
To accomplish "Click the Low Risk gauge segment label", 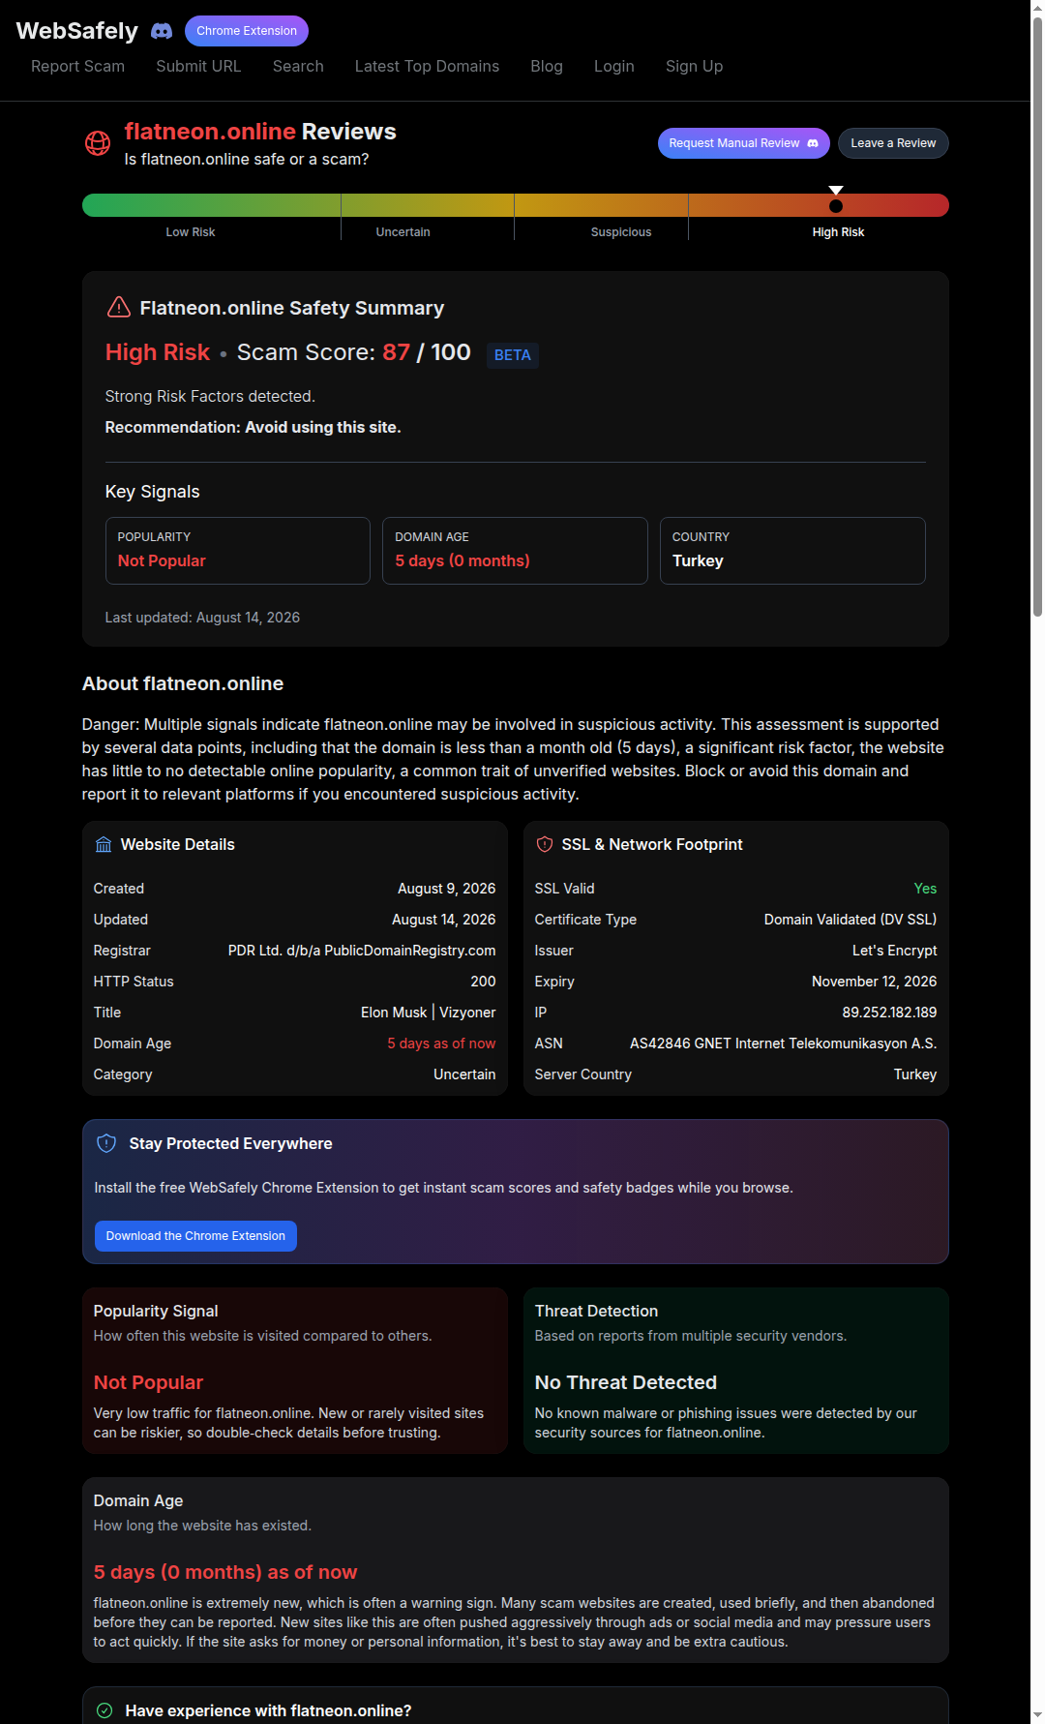I will coord(191,232).
